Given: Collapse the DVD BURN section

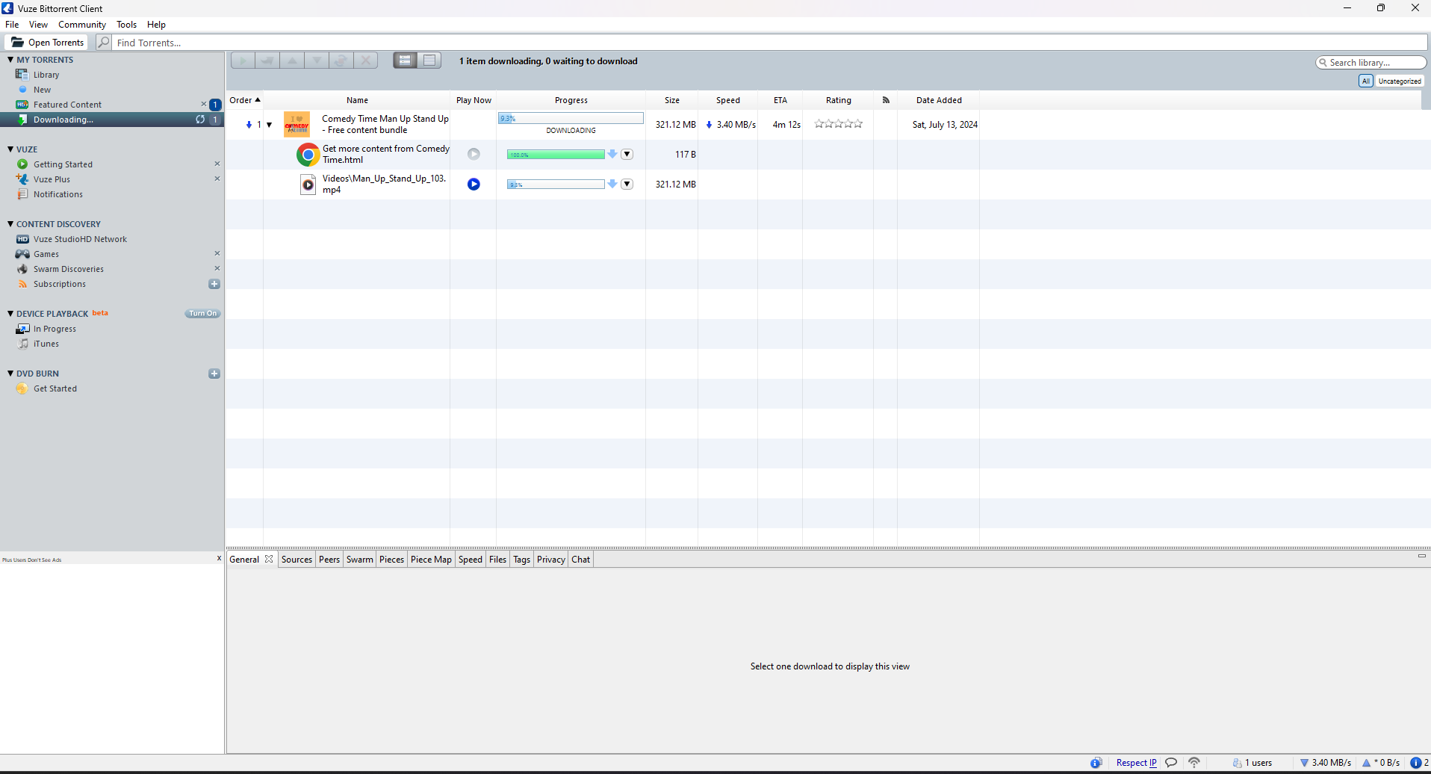Looking at the screenshot, I should tap(10, 374).
